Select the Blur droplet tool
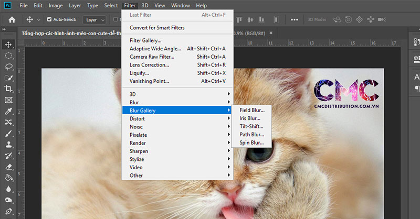The width and height of the screenshot is (420, 219). pos(8,189)
